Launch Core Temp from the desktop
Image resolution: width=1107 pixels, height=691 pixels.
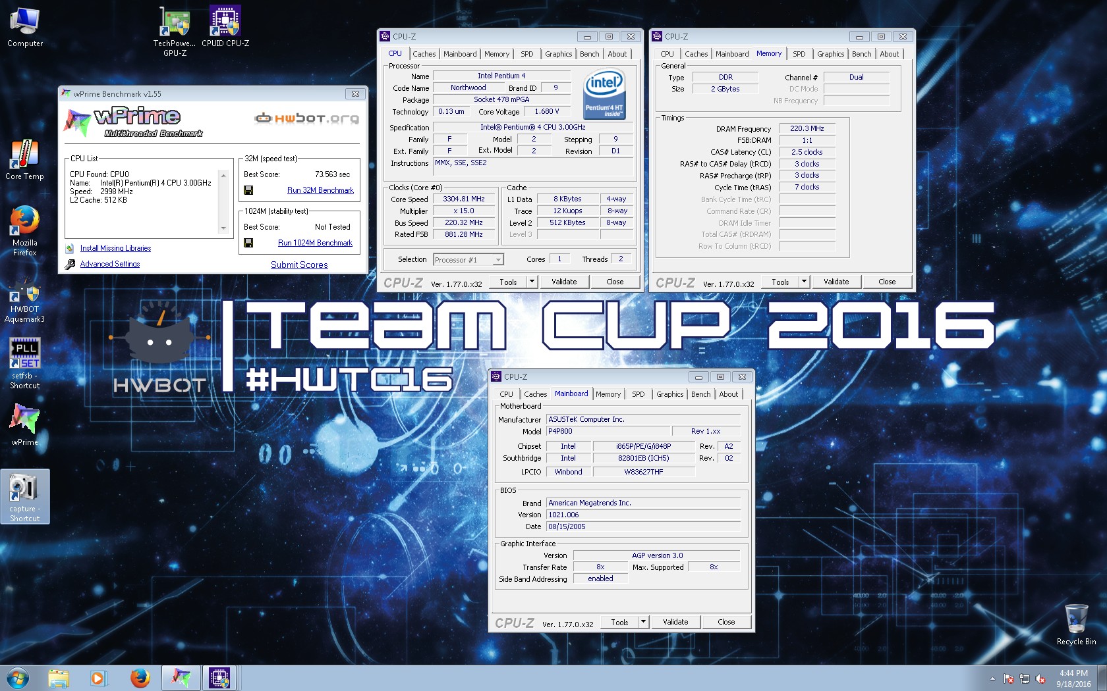(x=24, y=156)
